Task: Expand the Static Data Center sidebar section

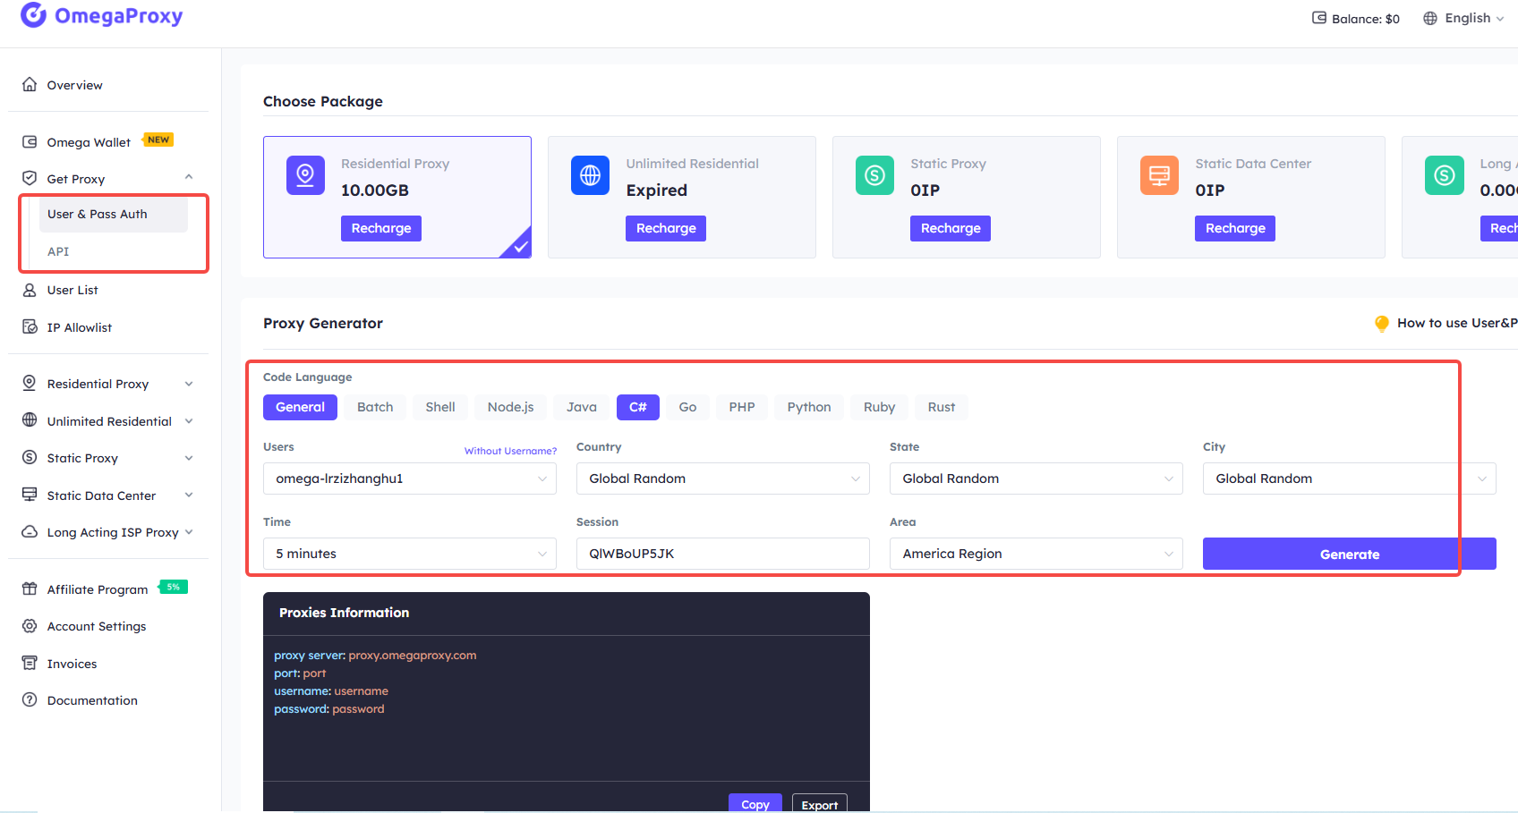Action: click(x=189, y=495)
